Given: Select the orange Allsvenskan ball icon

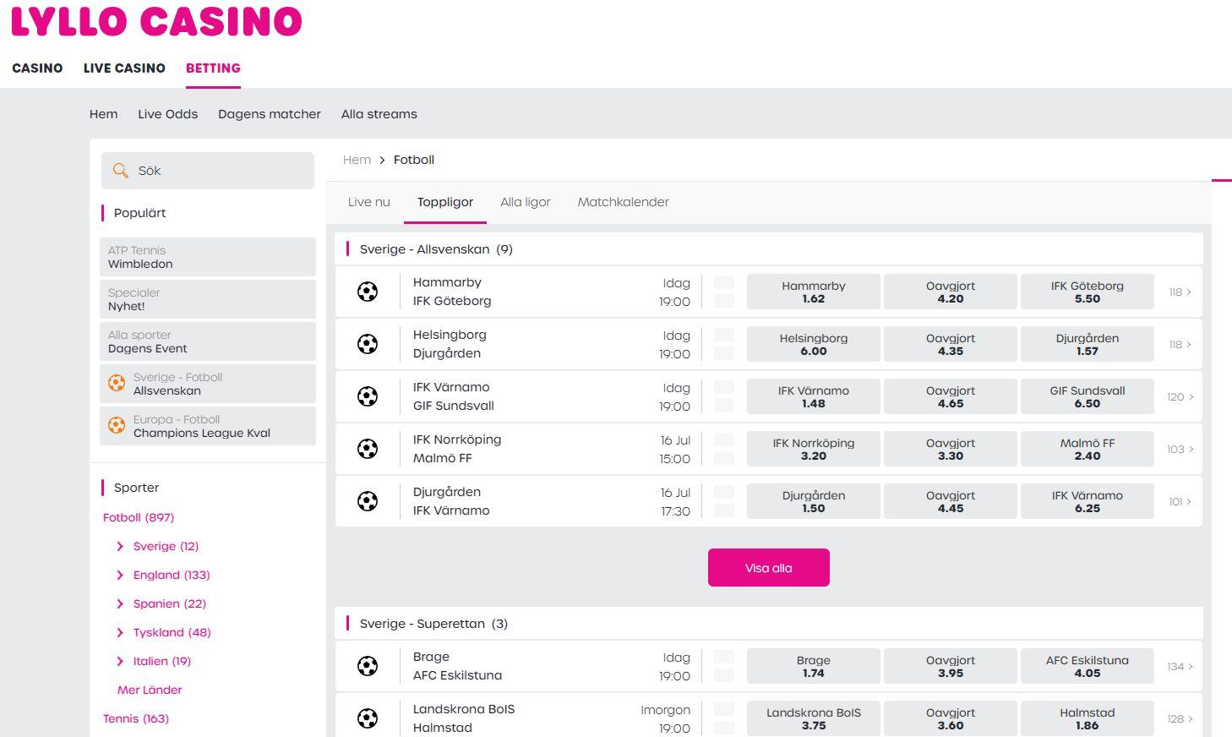Looking at the screenshot, I should [x=117, y=384].
